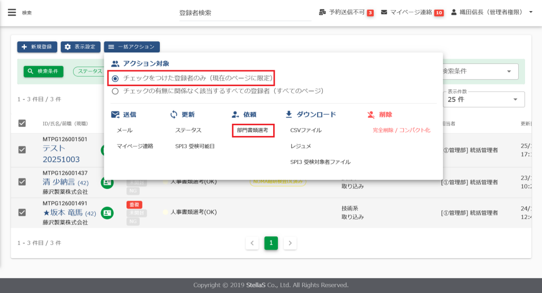The image size is (542, 293).
Task: Click the green ID card icon for 清 少納言
Action: tap(107, 182)
